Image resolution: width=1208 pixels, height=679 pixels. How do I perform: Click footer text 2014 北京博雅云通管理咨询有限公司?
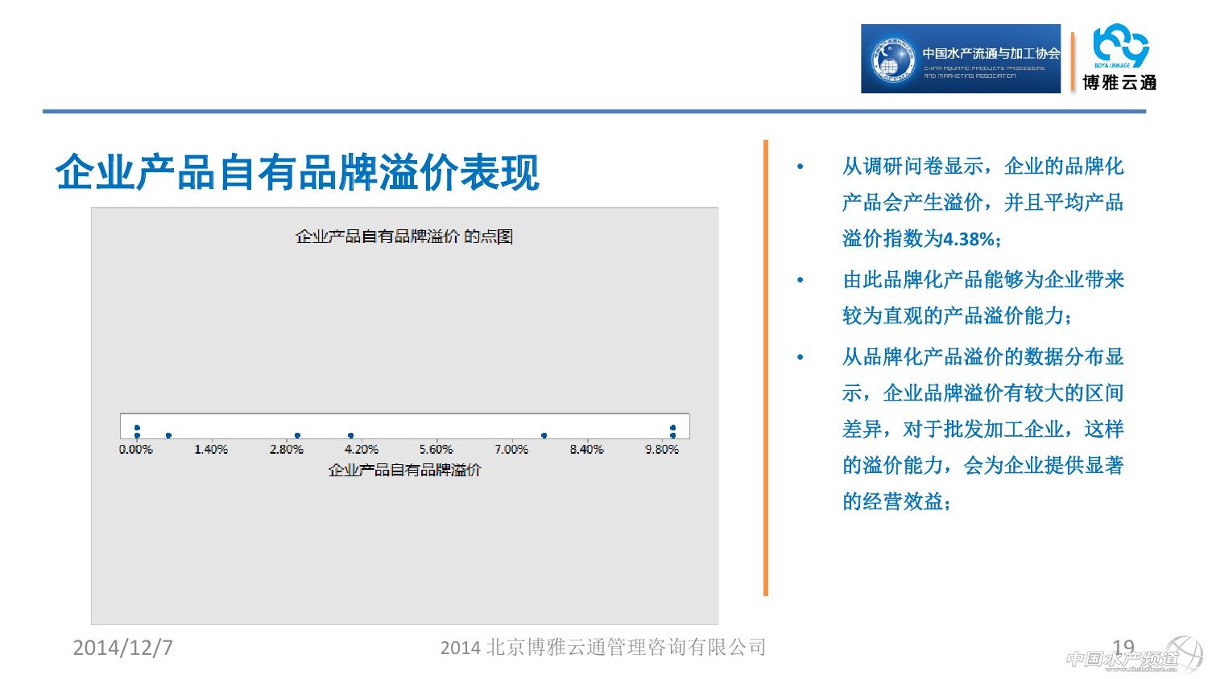[603, 648]
